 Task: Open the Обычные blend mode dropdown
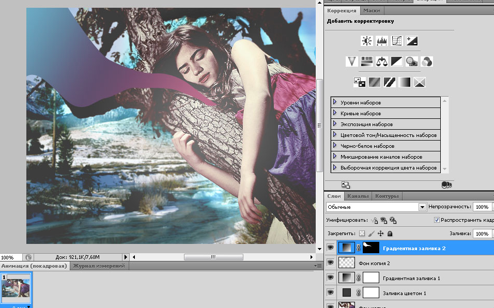(422, 207)
